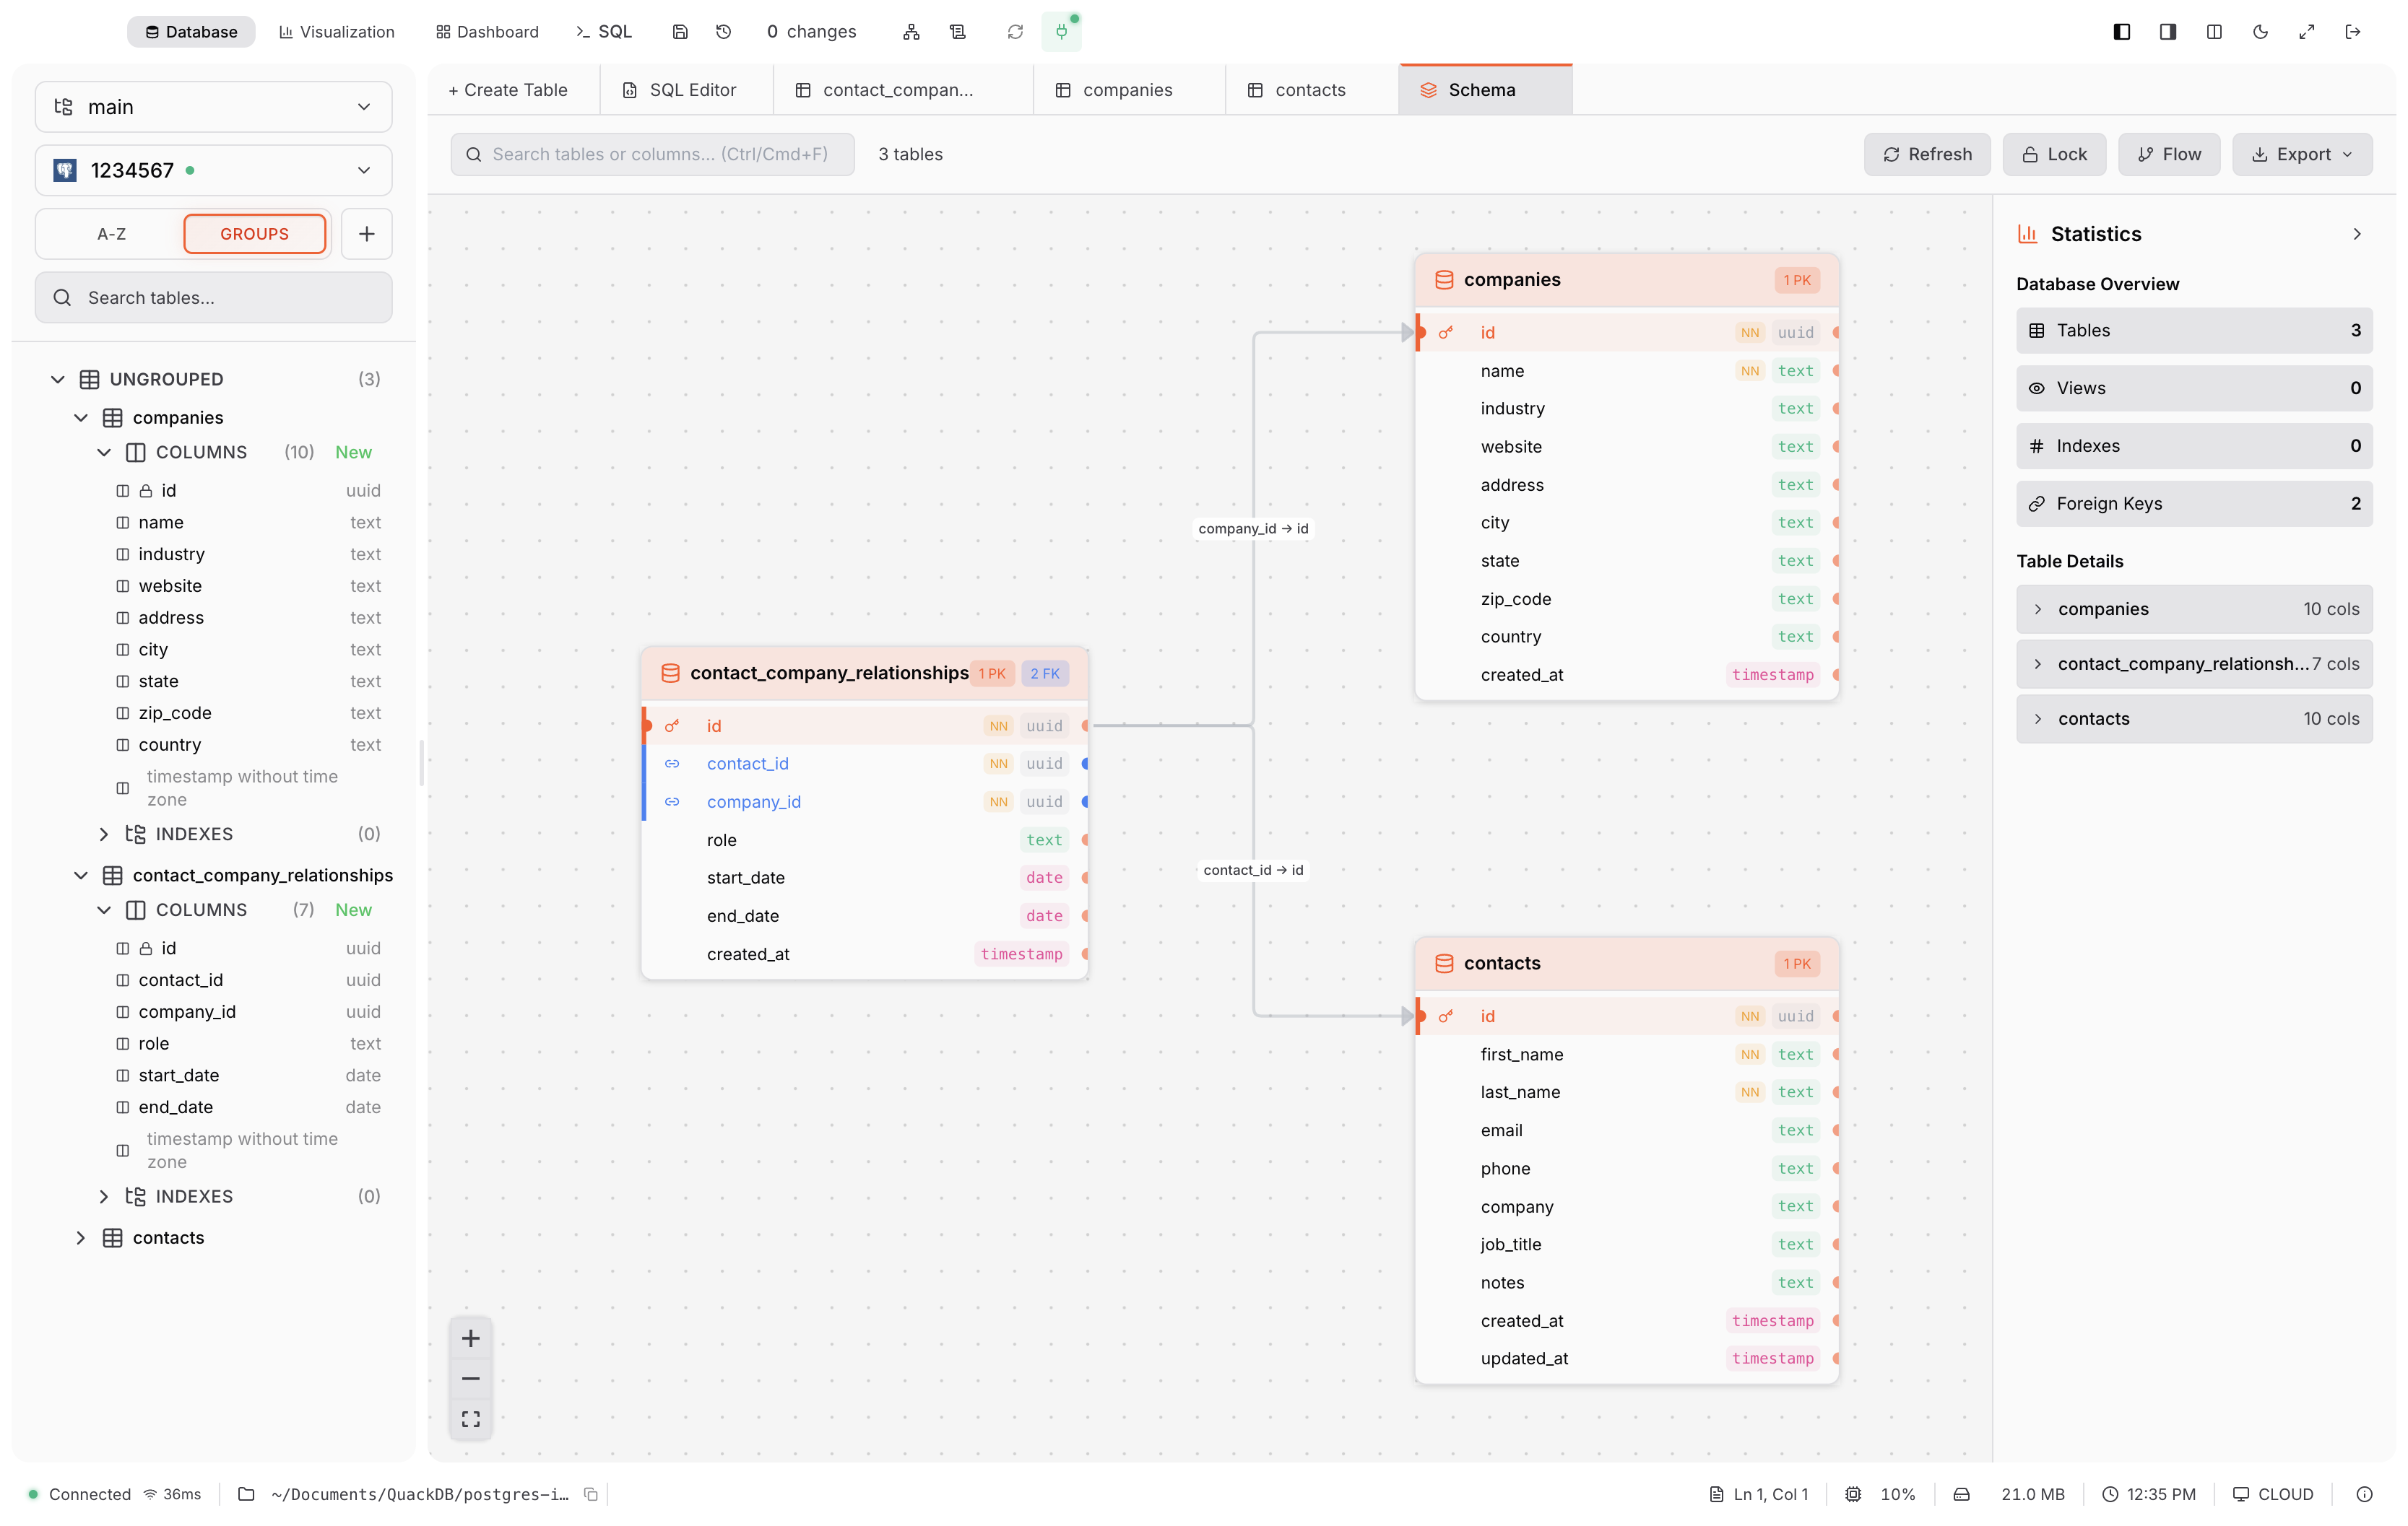Image resolution: width=2408 pixels, height=1526 pixels.
Task: Expand companies row in Table Details
Action: point(2194,609)
